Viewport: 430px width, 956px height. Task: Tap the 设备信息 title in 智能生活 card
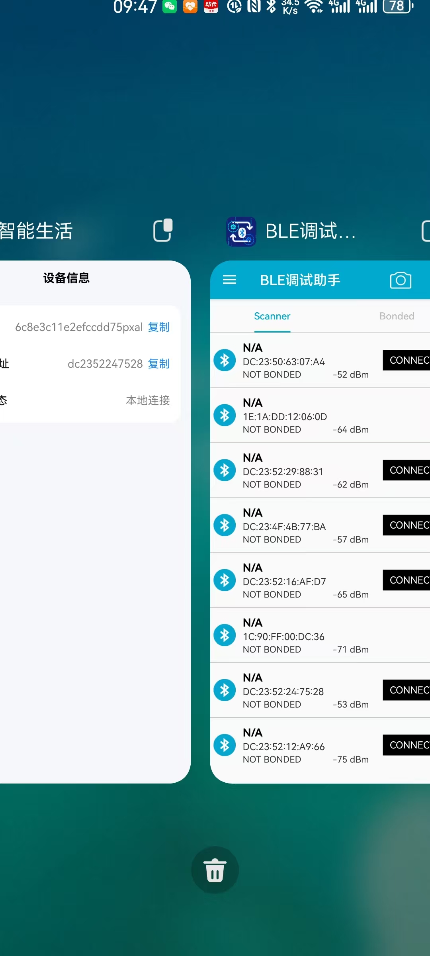tap(66, 278)
